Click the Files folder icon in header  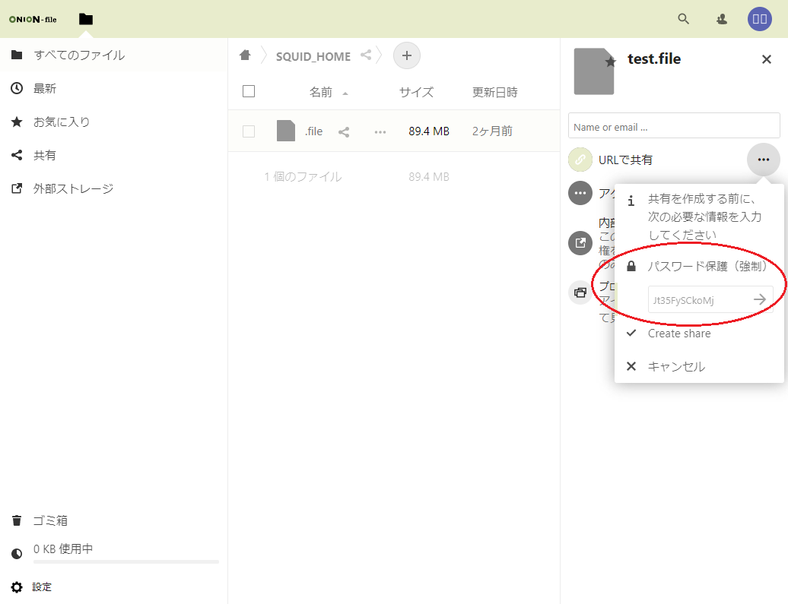(86, 19)
